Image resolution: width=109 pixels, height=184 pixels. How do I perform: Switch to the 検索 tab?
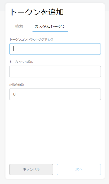click(x=19, y=26)
